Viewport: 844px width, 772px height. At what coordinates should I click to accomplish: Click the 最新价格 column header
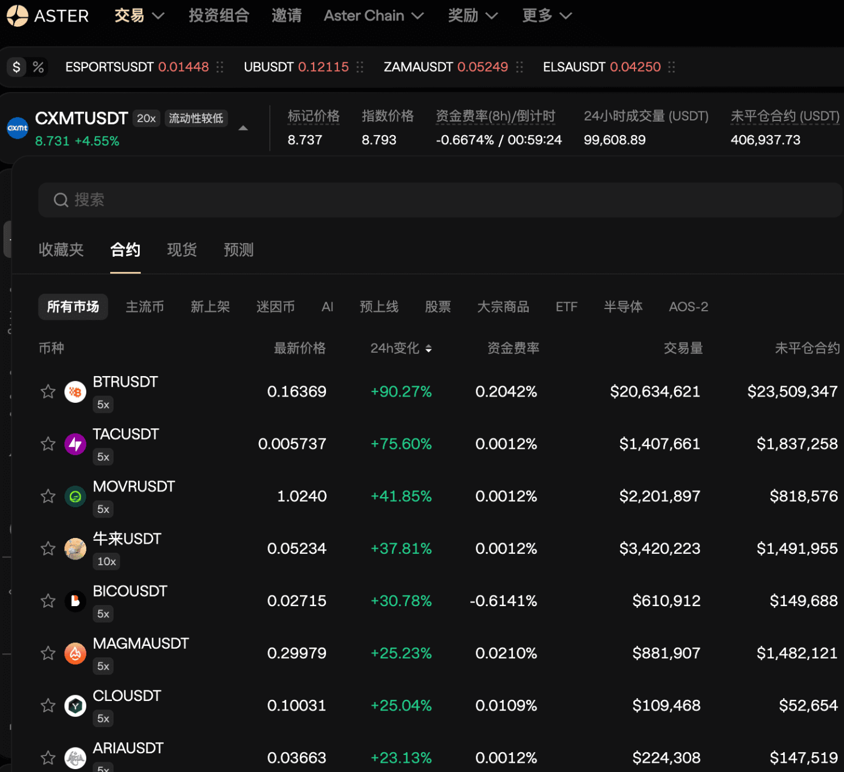(300, 348)
